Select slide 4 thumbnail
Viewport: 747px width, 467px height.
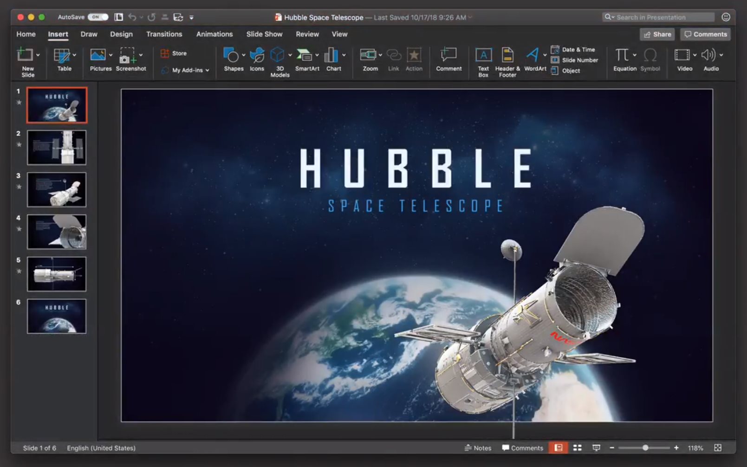tap(57, 232)
